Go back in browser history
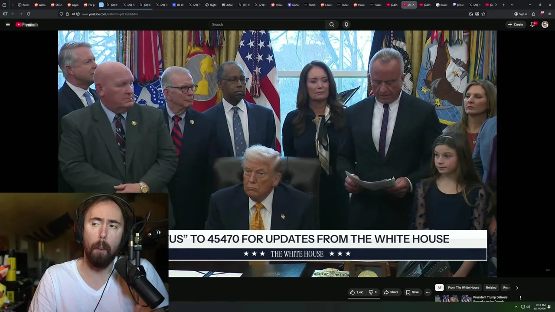The width and height of the screenshot is (555, 312). [x=13, y=14]
